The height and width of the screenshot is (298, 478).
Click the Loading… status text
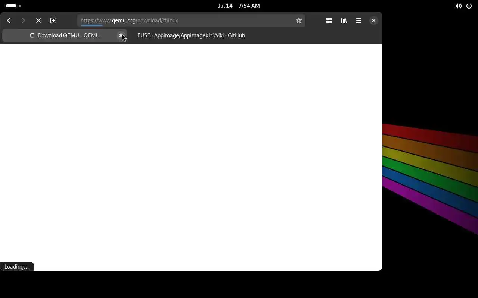tap(16, 267)
